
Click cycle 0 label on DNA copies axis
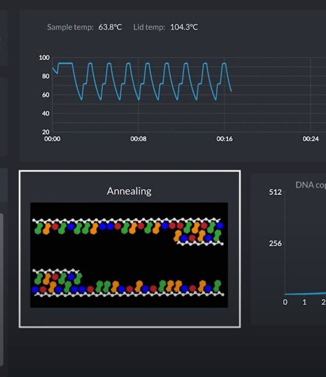click(285, 302)
